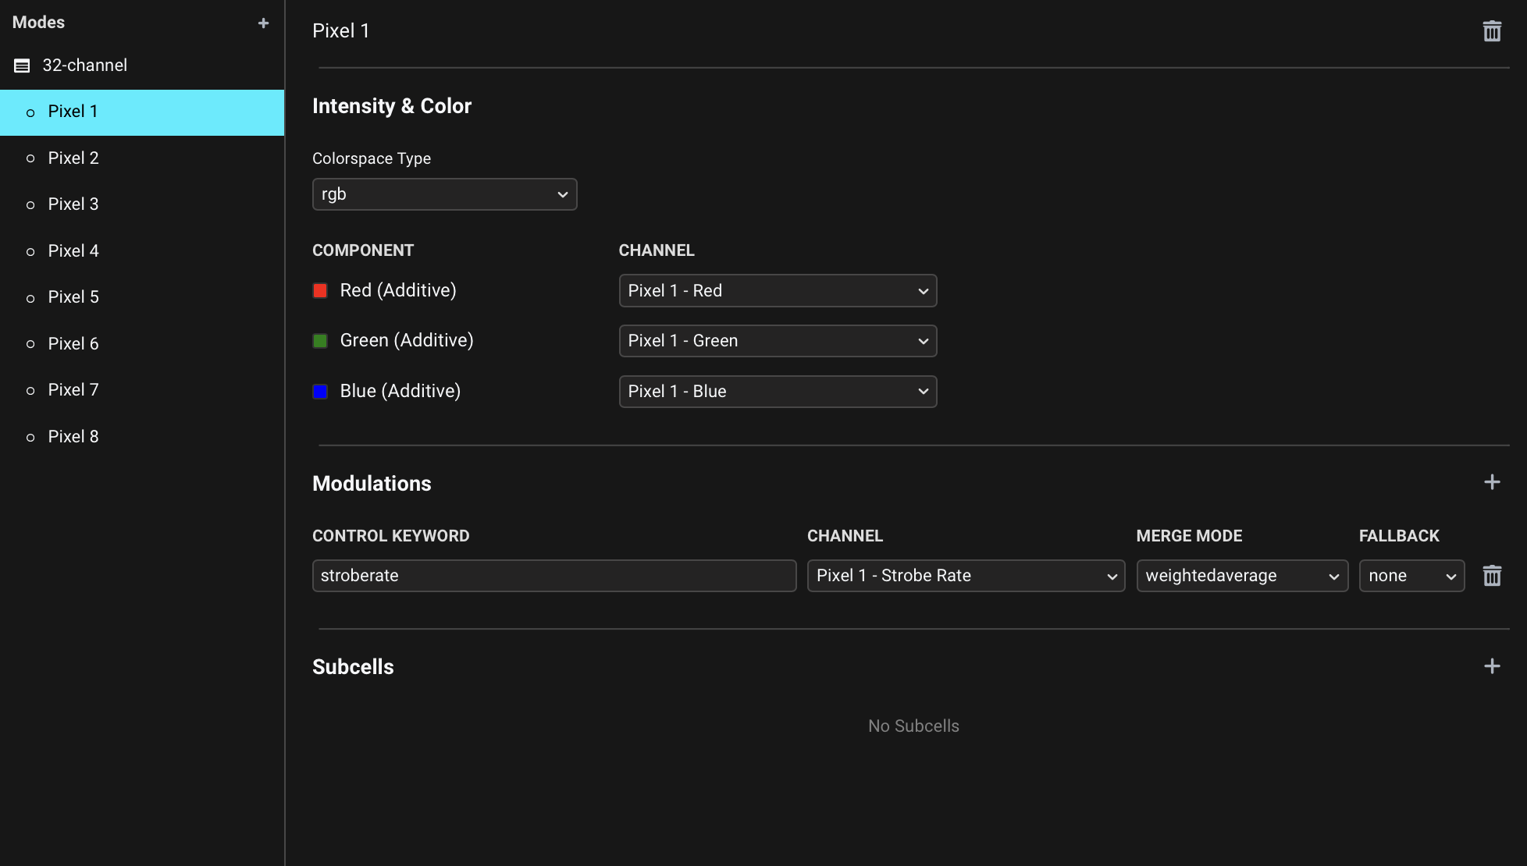
Task: Click the green component color swatch
Action: (x=320, y=341)
